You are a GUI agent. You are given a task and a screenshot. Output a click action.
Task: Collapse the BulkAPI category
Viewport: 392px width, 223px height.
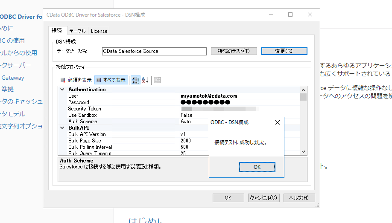[x=62, y=128]
